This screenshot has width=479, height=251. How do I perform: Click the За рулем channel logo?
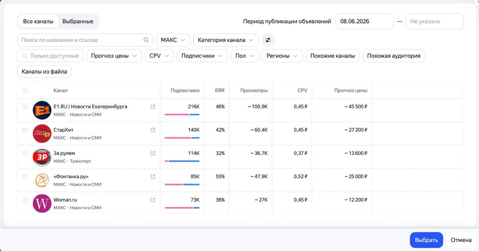tap(42, 157)
